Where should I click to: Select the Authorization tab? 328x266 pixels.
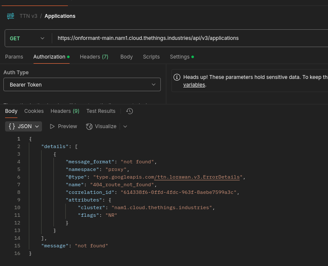[51, 57]
